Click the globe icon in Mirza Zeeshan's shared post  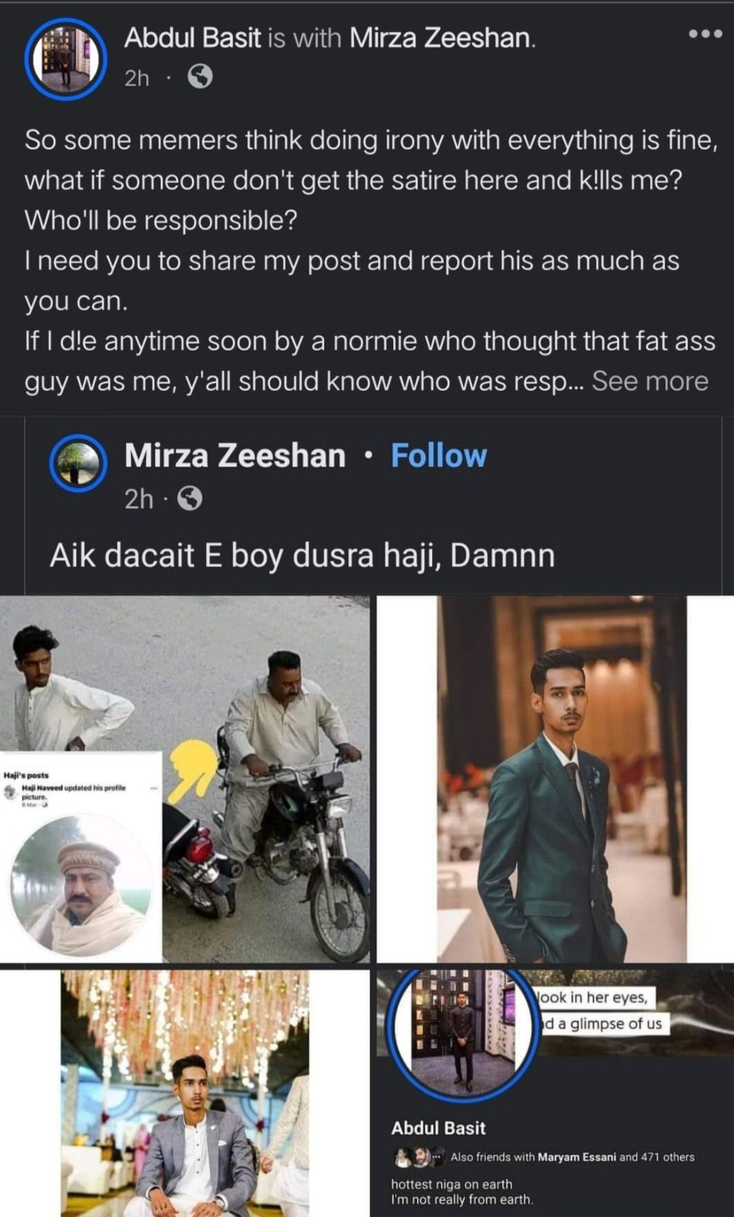[x=189, y=499]
